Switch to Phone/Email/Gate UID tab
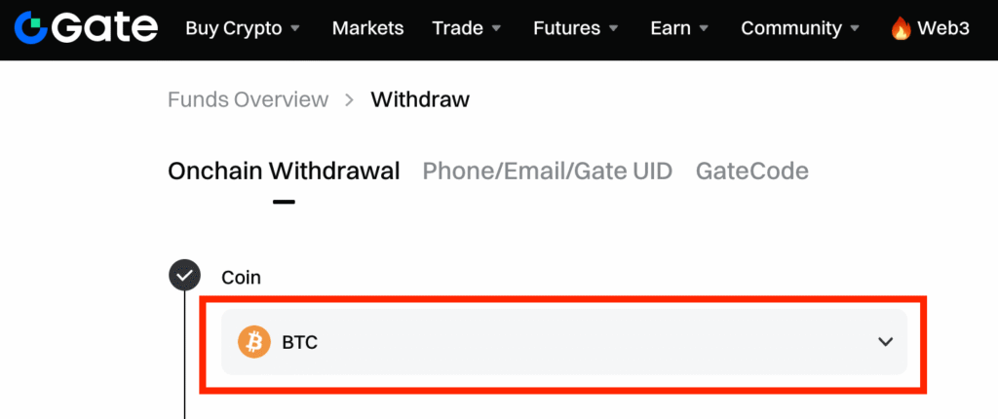Screen dimensions: 998x419 [x=547, y=171]
